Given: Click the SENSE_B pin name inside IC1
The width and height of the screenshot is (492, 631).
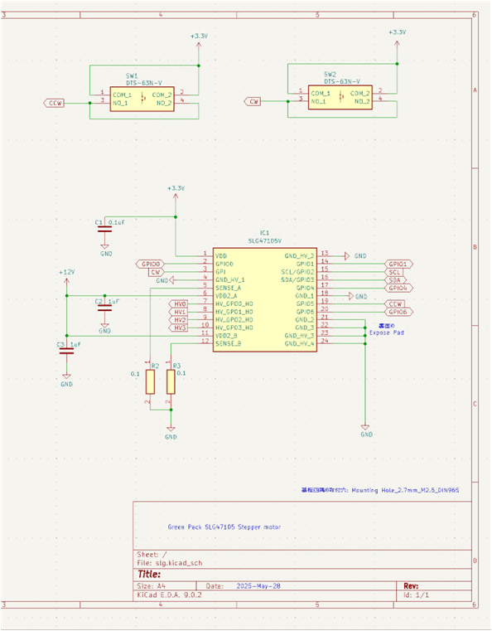Looking at the screenshot, I should click(x=229, y=344).
